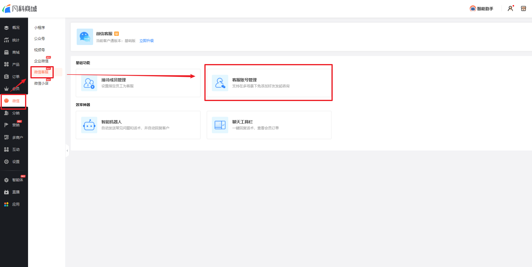532x267 pixels.
Task: Select 公众号 in the submenu
Action: tap(39, 39)
